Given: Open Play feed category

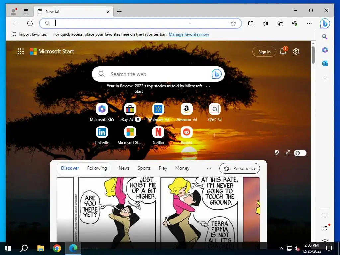Looking at the screenshot, I should [163, 168].
